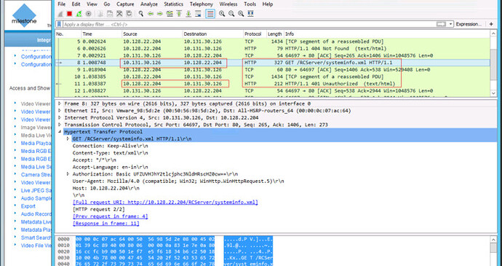Select packet 6 HTTP/1.1 404 Not Found
Viewport: 502px width, 266px height.
click(272, 48)
